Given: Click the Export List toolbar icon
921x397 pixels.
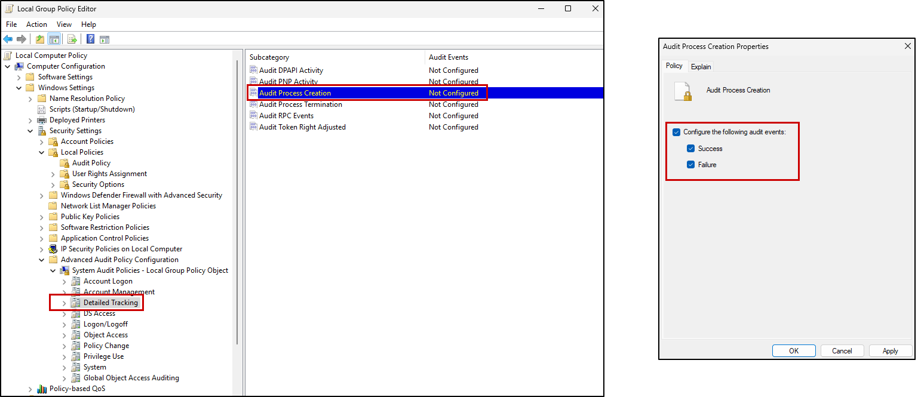Looking at the screenshot, I should click(x=72, y=39).
